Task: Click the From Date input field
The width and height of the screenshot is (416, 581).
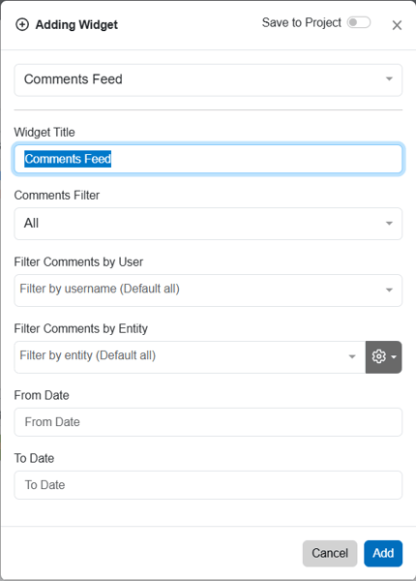Action: [208, 422]
